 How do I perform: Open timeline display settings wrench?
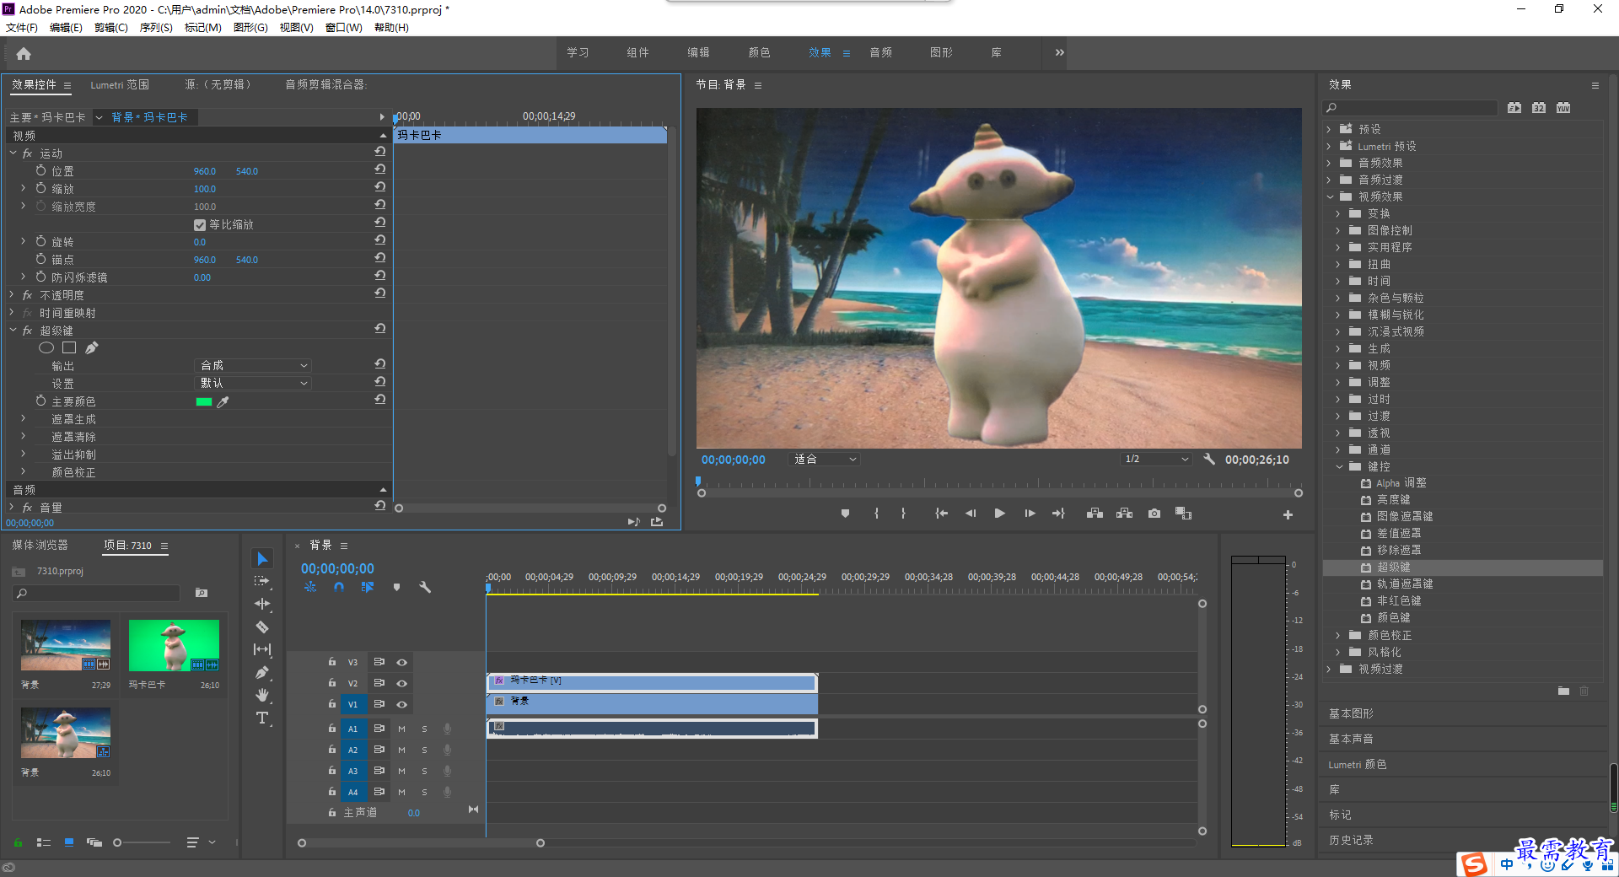pyautogui.click(x=425, y=587)
